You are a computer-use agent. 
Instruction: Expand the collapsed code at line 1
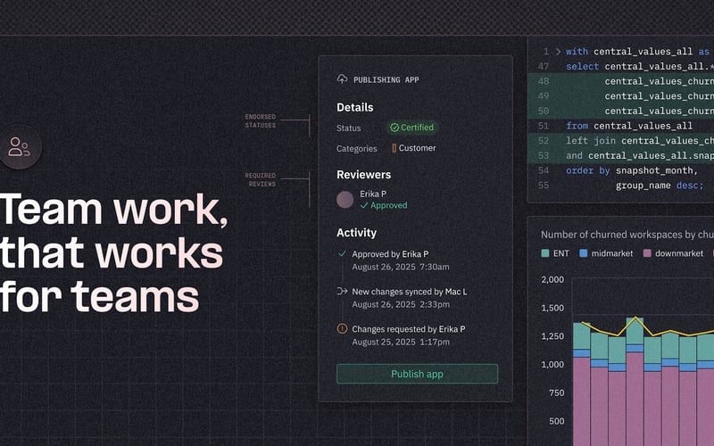[559, 52]
